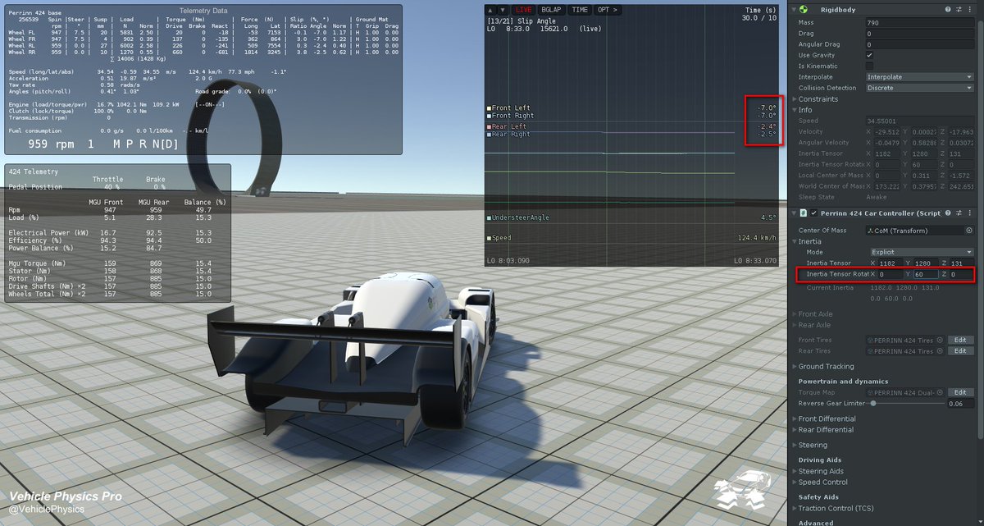Click the Rigidbody component icon
The height and width of the screenshot is (526, 984).
(804, 10)
